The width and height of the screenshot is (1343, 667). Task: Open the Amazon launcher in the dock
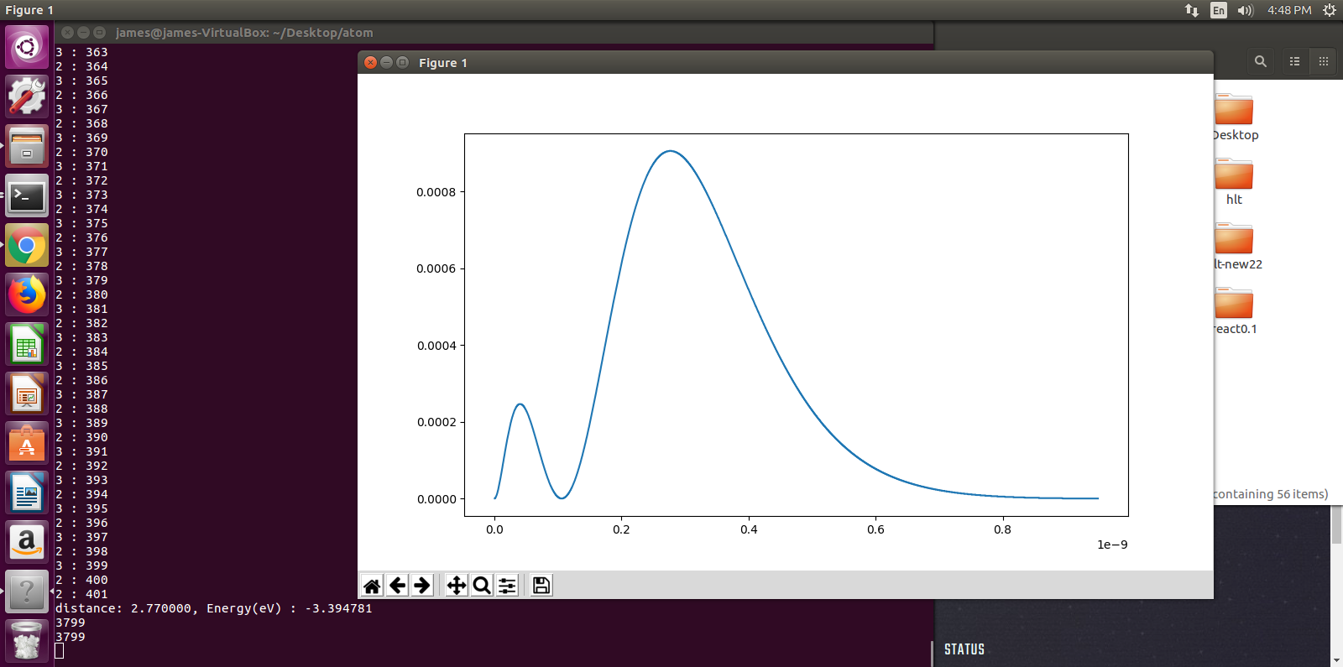(x=27, y=542)
